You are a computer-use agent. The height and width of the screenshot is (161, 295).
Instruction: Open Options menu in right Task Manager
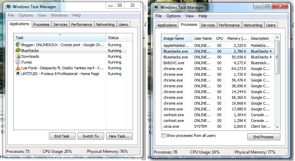click(x=174, y=16)
